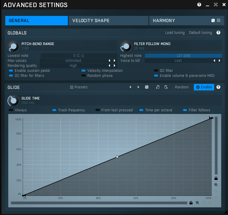This screenshot has height=215, width=228.
Task: Click the Glide Time knob
Action: [x=13, y=101]
